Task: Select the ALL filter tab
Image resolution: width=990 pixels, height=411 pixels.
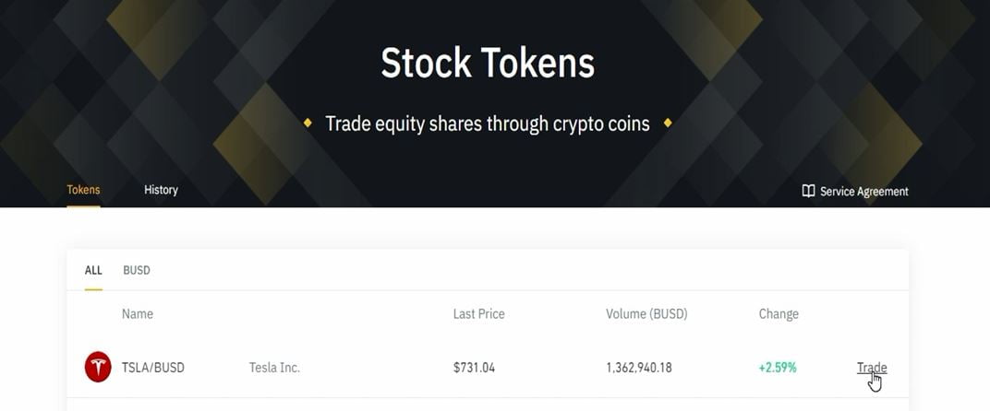Action: point(93,270)
